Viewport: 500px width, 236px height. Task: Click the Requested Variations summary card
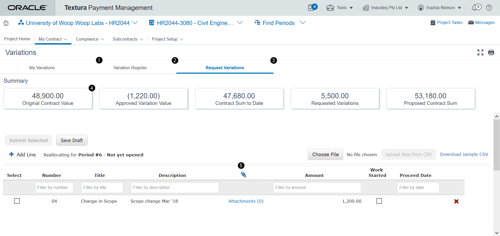(x=335, y=99)
